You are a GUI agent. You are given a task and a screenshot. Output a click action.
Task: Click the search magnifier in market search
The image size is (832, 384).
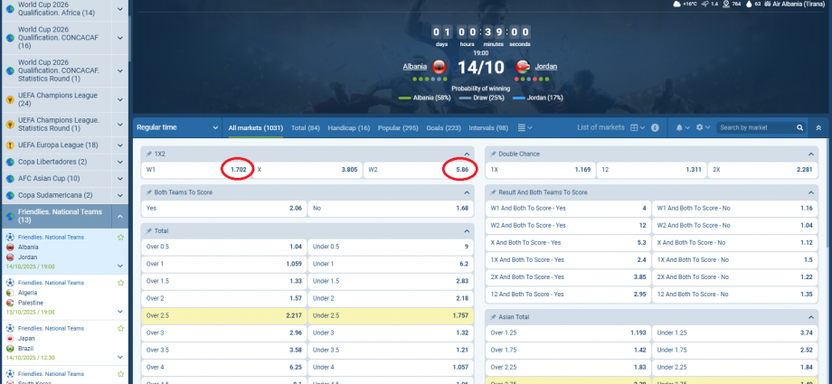click(x=799, y=127)
